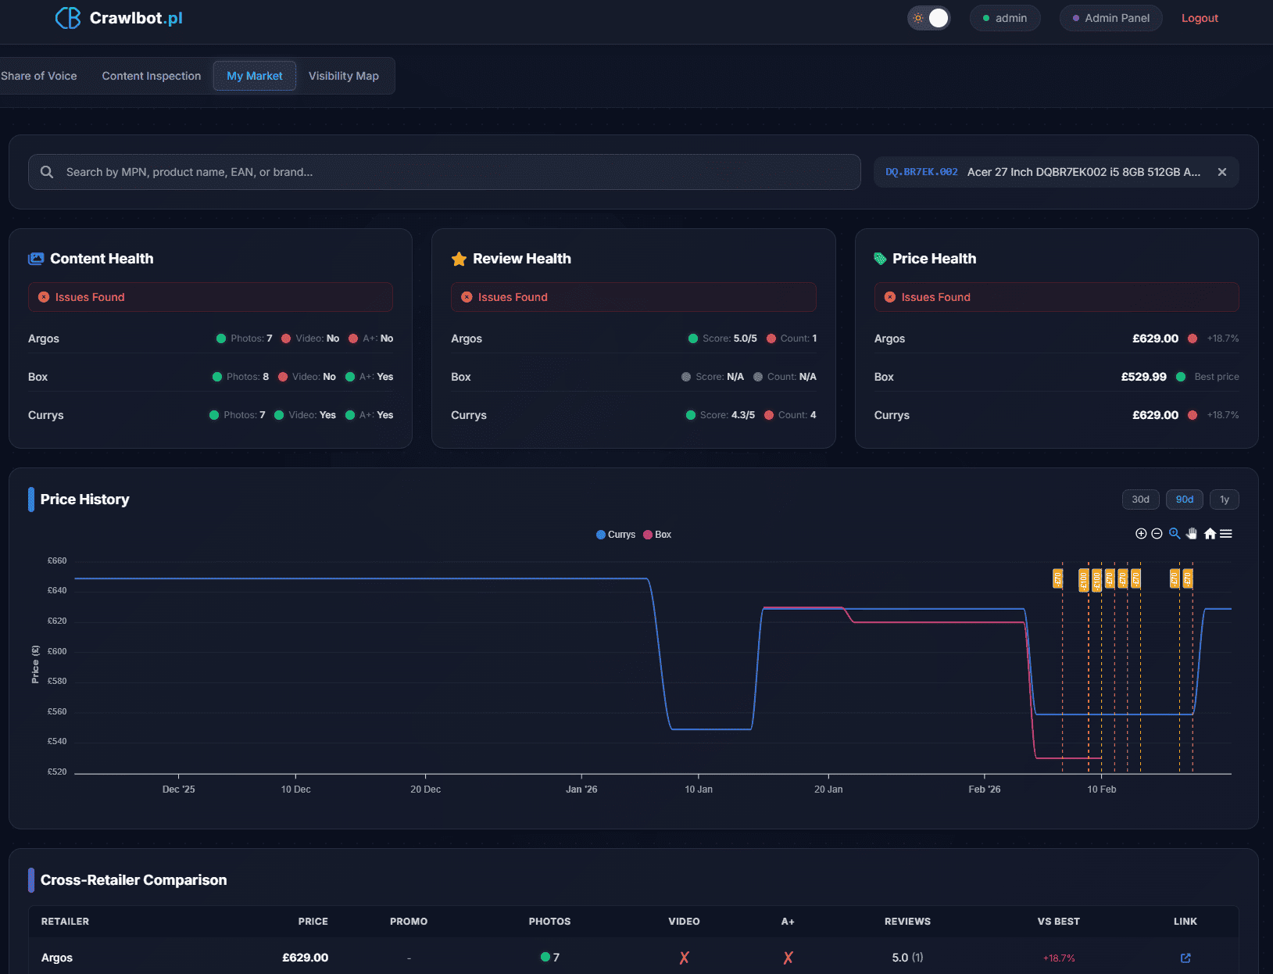Select the zoom-in icon on the price chart
Image resolution: width=1273 pixels, height=974 pixels.
(x=1140, y=533)
